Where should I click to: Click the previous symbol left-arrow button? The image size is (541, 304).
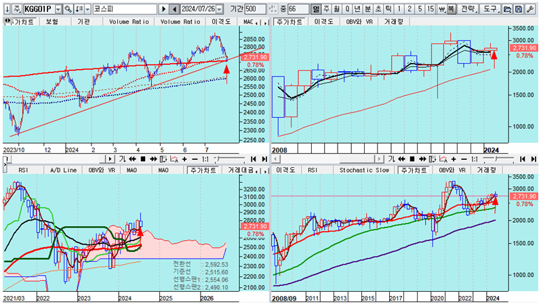click(175, 9)
